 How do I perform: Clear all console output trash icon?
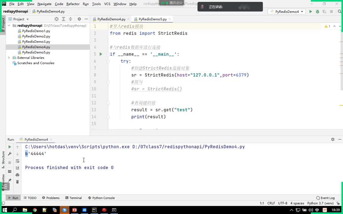point(17,182)
